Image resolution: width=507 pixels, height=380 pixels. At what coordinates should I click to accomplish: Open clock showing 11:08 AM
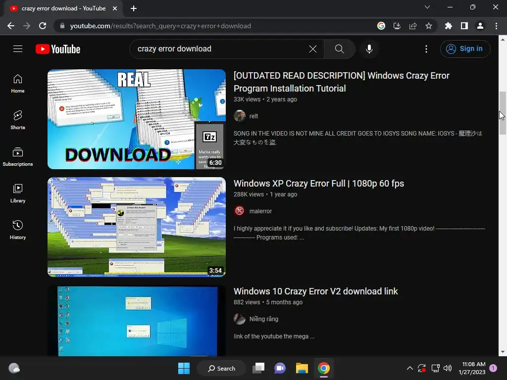pos(472,368)
